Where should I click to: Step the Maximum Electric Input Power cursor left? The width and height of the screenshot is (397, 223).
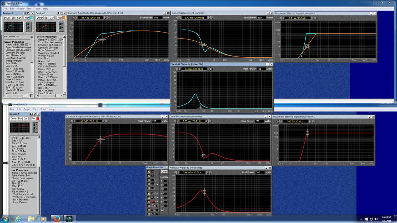click(284, 18)
